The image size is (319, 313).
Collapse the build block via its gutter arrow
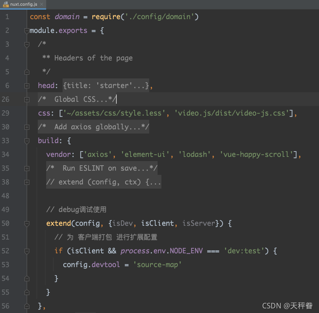27,140
